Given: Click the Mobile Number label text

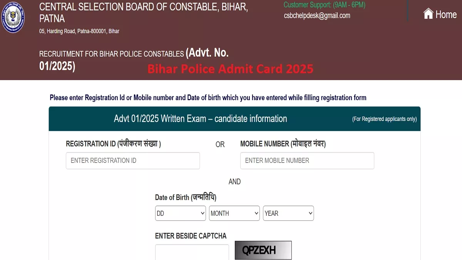Looking at the screenshot, I should click(283, 144).
